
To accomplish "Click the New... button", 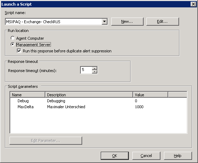I will click(x=127, y=22).
